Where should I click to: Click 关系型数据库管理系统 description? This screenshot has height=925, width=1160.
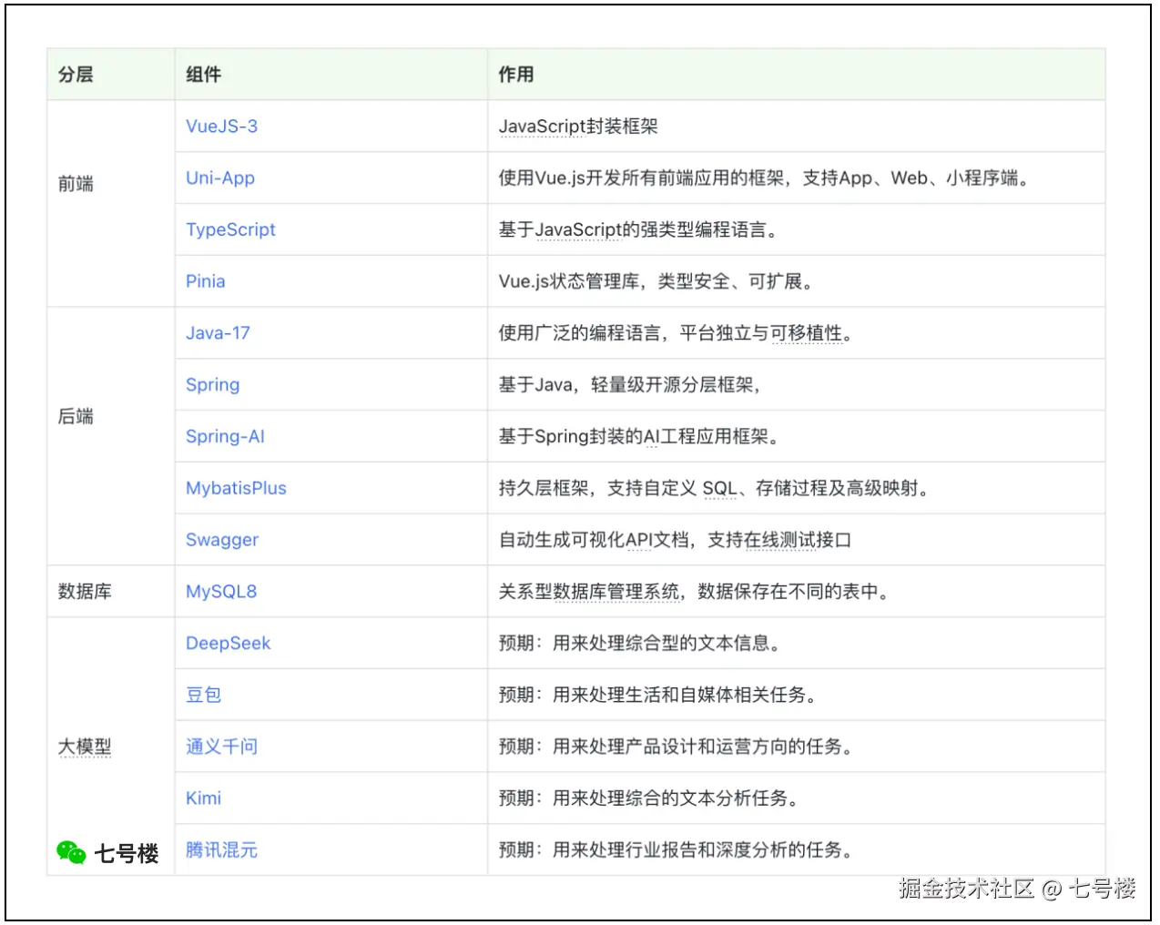pyautogui.click(x=694, y=592)
